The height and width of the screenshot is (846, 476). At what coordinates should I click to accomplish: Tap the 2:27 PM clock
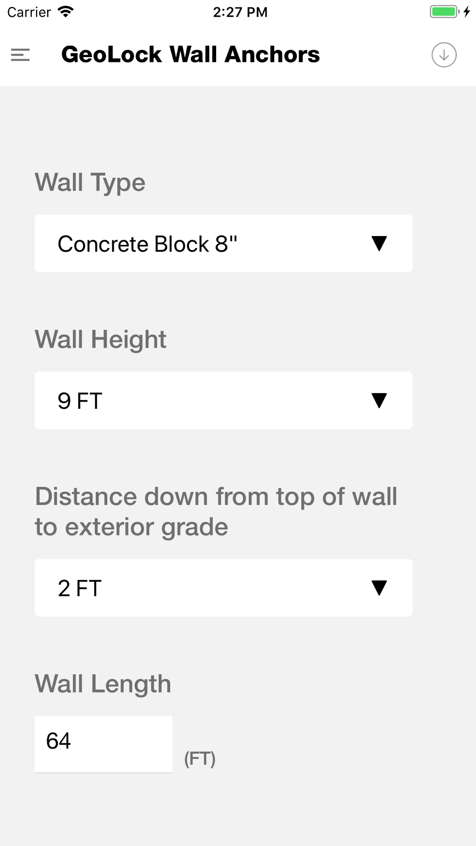pos(240,12)
